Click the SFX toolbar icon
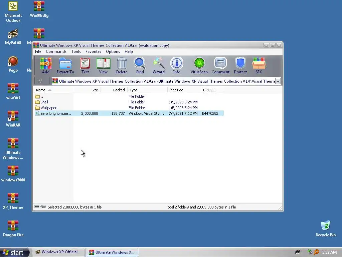342x257 pixels. click(x=259, y=66)
